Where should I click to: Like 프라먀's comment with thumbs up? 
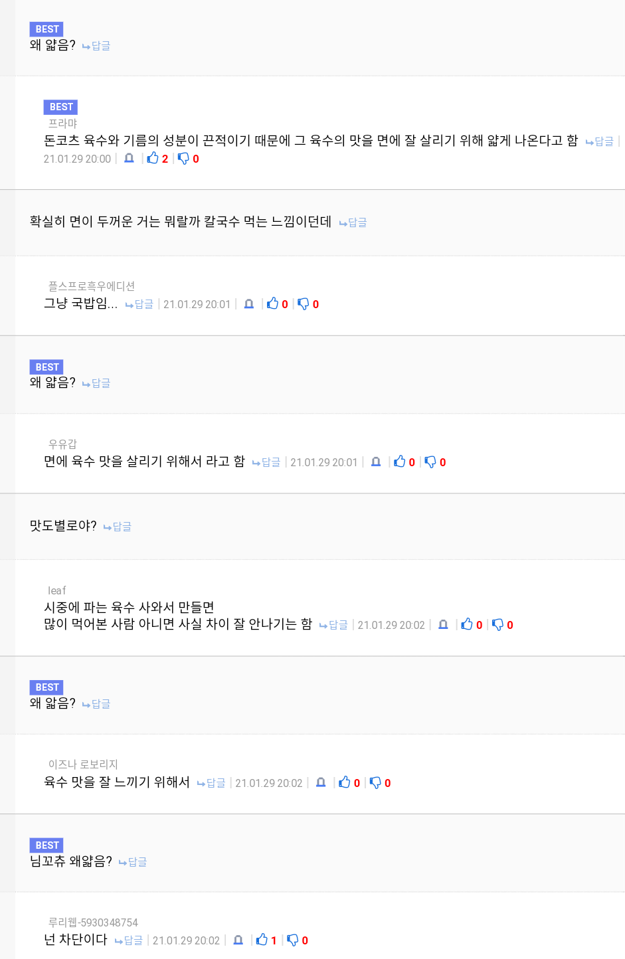(153, 158)
